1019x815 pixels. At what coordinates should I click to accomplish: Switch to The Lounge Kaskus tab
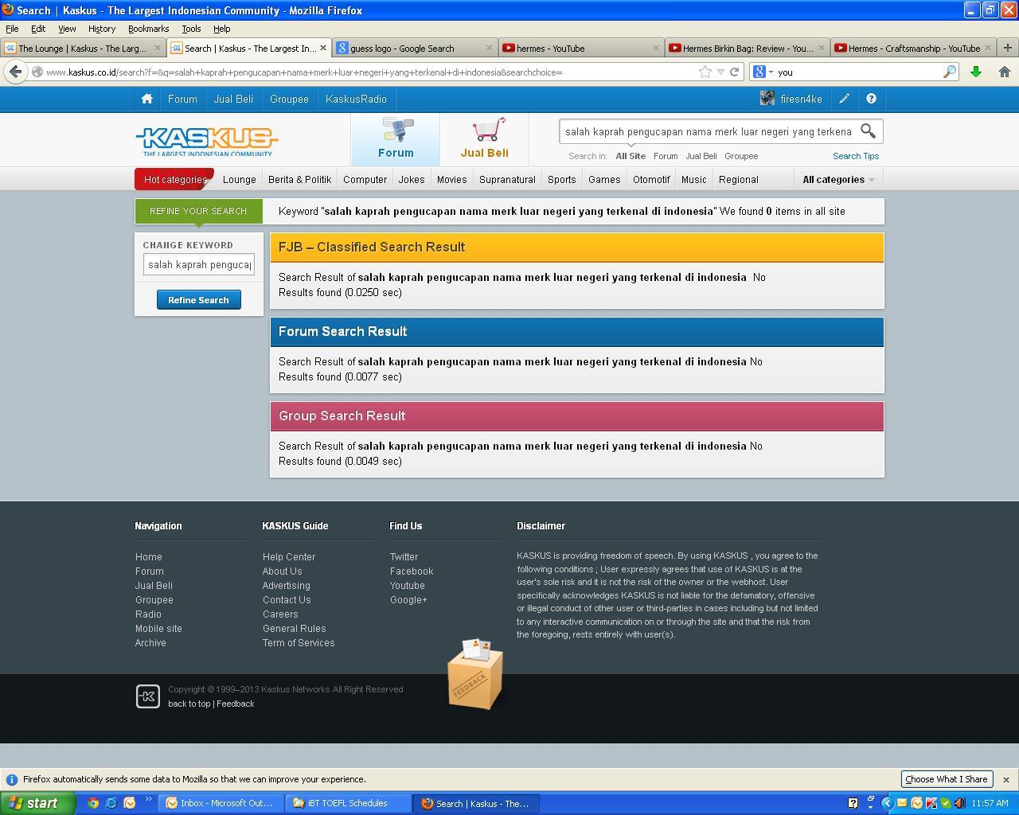tap(83, 48)
